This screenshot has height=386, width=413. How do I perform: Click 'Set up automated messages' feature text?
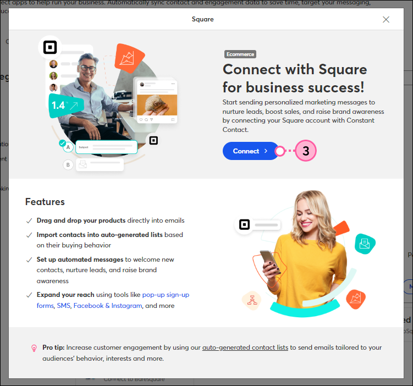click(x=80, y=260)
